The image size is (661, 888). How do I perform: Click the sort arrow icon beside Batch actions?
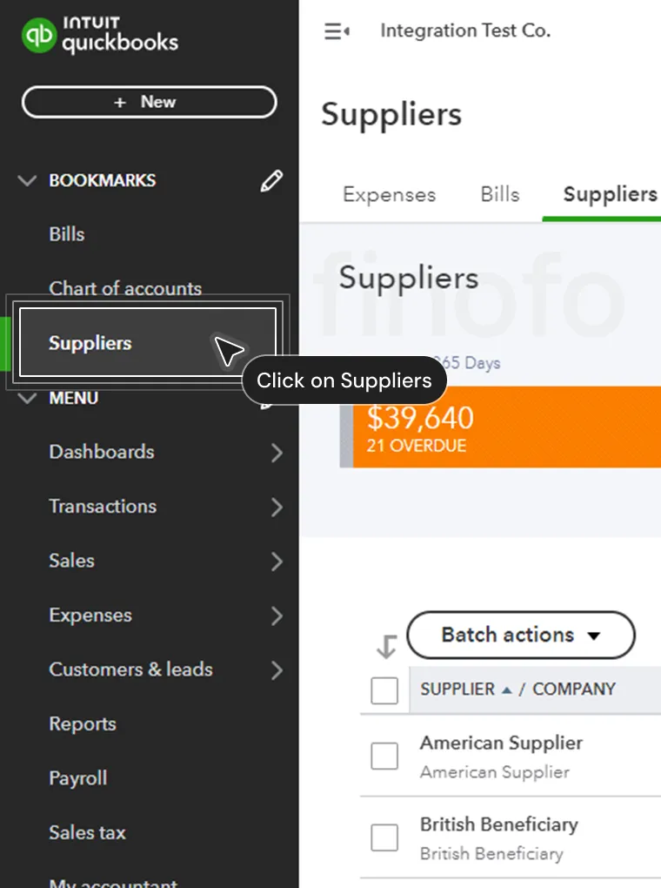(x=386, y=646)
